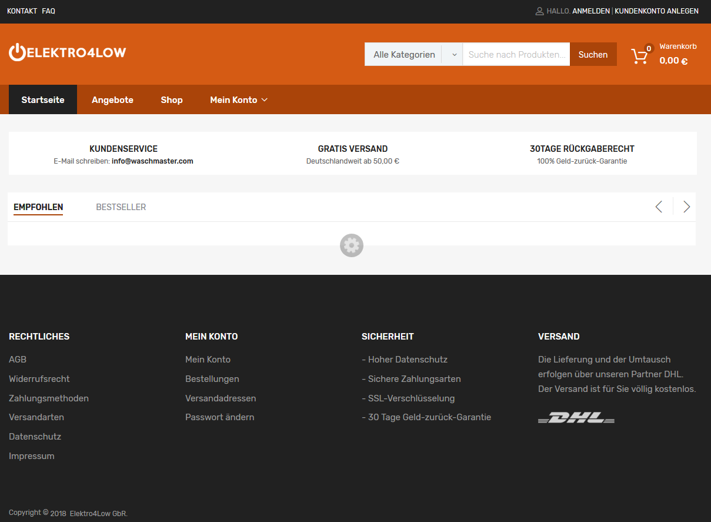Show next carousel products arrow
Image resolution: width=711 pixels, height=522 pixels.
click(x=686, y=207)
